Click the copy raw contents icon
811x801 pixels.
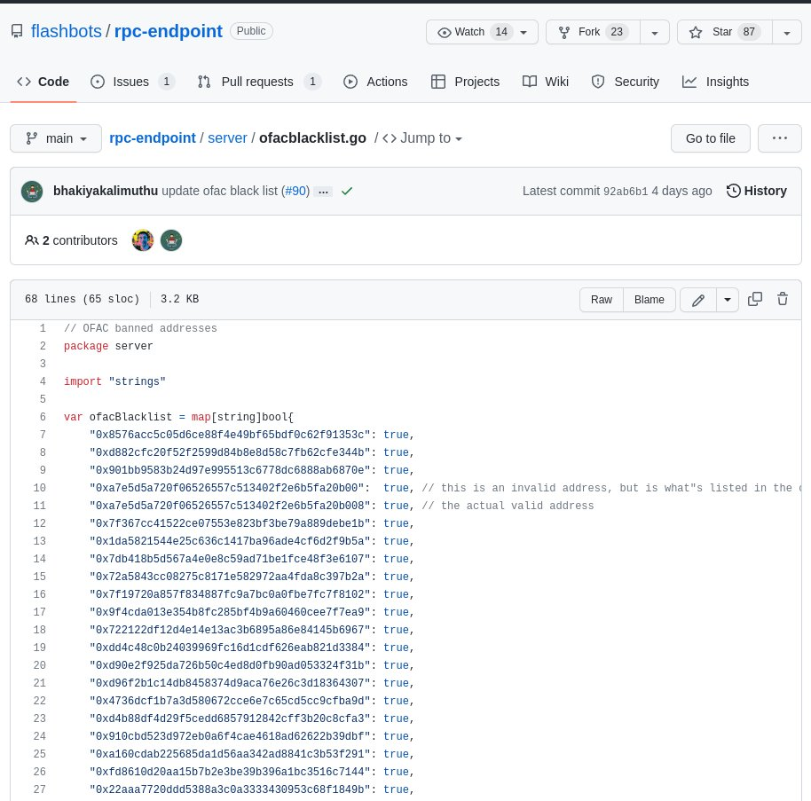click(754, 299)
